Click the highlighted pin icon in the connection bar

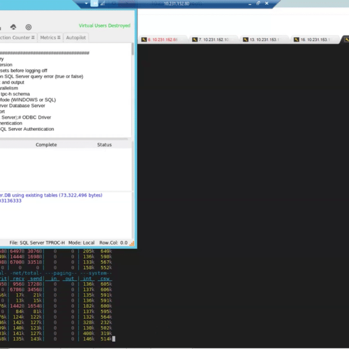click(94, 4)
